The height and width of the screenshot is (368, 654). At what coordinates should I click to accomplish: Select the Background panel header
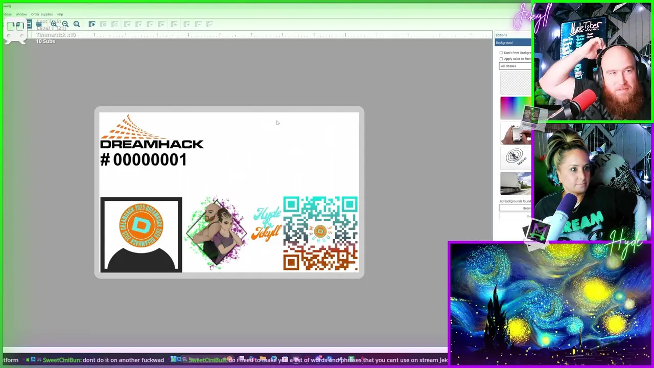coord(513,43)
